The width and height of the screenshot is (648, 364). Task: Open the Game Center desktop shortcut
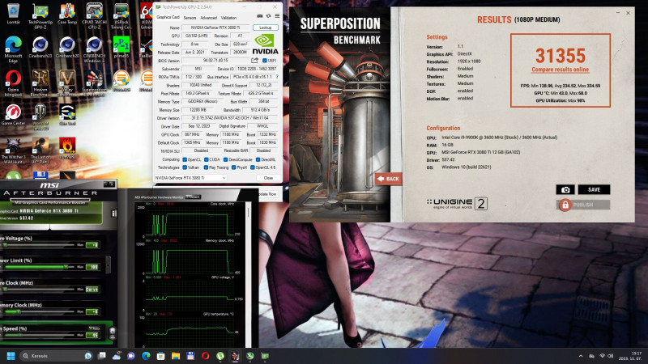(13, 115)
